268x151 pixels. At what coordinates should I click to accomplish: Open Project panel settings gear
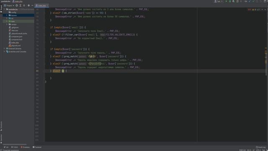[x=28, y=5]
